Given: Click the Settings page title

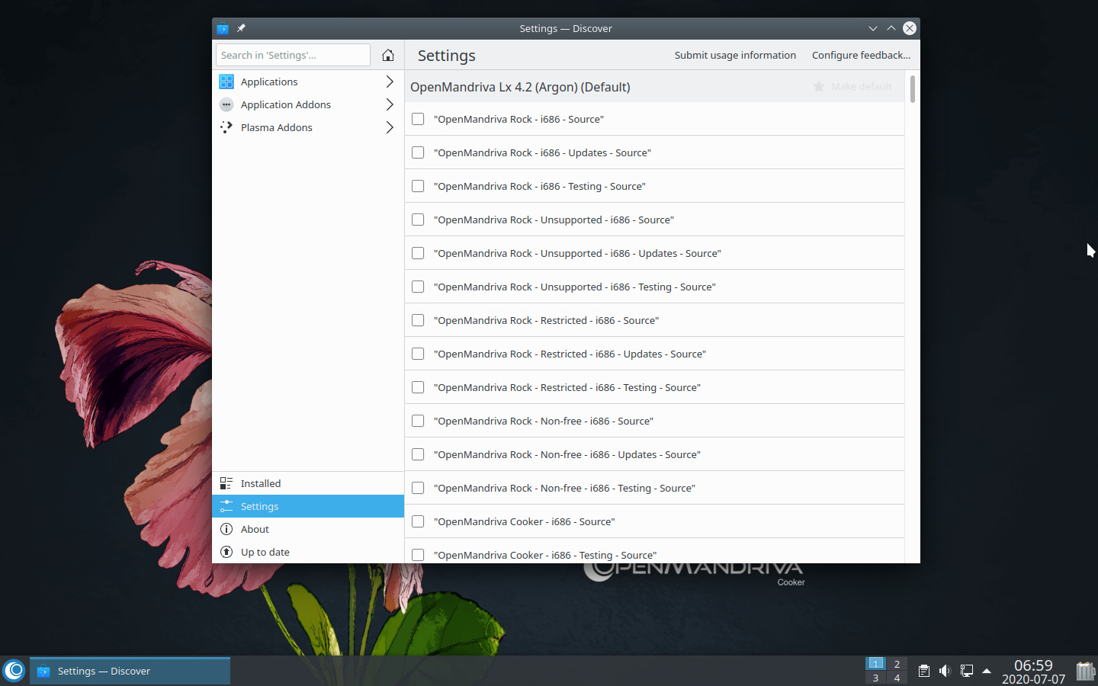Looking at the screenshot, I should coord(446,56).
